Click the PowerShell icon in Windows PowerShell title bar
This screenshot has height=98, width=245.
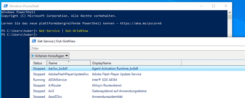[x=6, y=6]
